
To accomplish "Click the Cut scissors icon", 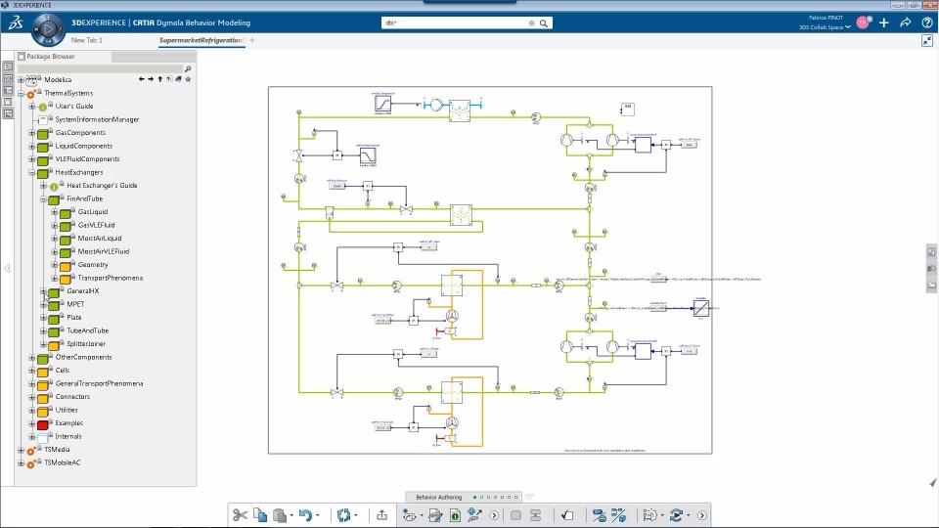I will tap(241, 515).
